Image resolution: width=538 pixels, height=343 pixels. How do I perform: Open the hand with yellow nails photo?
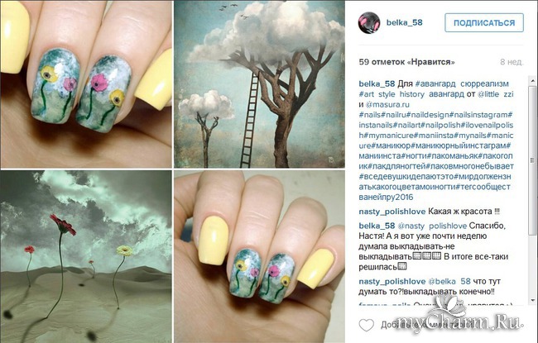click(x=259, y=257)
